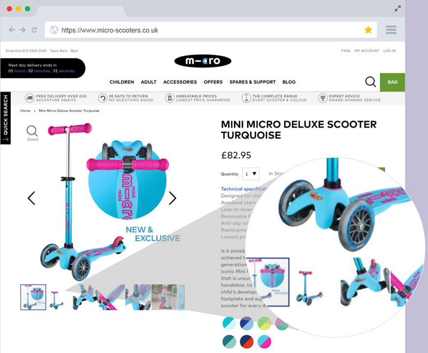Click the yellow bookmark star

coord(368,30)
